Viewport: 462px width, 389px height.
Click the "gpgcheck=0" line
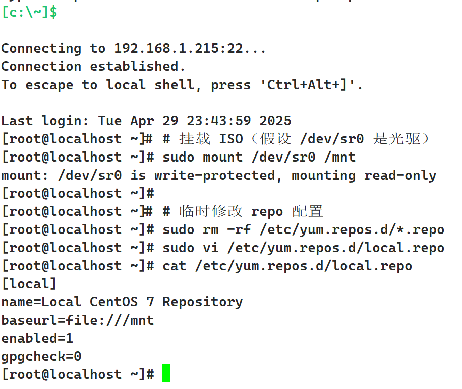(41, 356)
